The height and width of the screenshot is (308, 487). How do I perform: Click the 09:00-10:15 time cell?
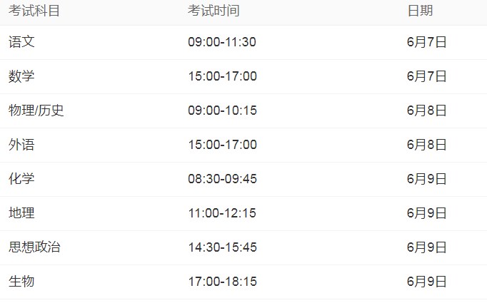pyautogui.click(x=222, y=111)
